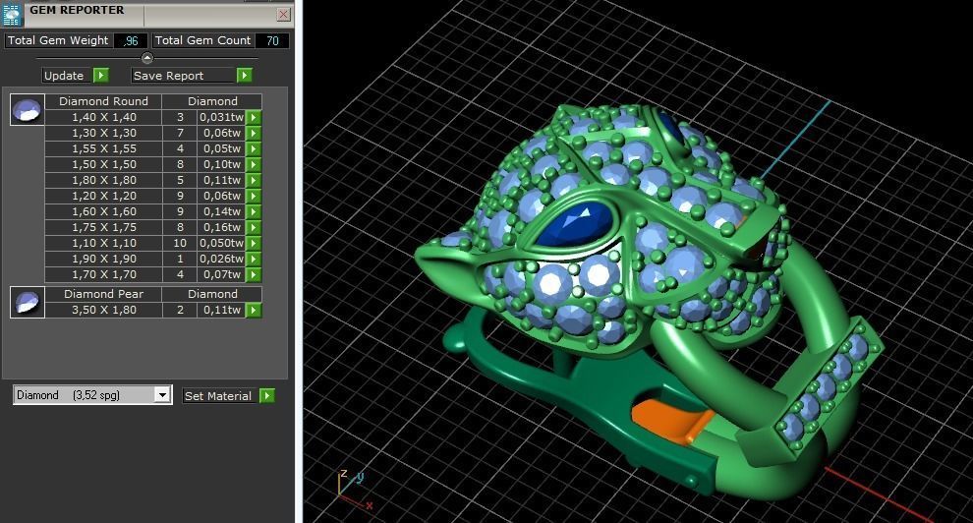Click green arrow for 1,75 X 1,75 row
Screen dimensions: 973x523
[x=254, y=228]
